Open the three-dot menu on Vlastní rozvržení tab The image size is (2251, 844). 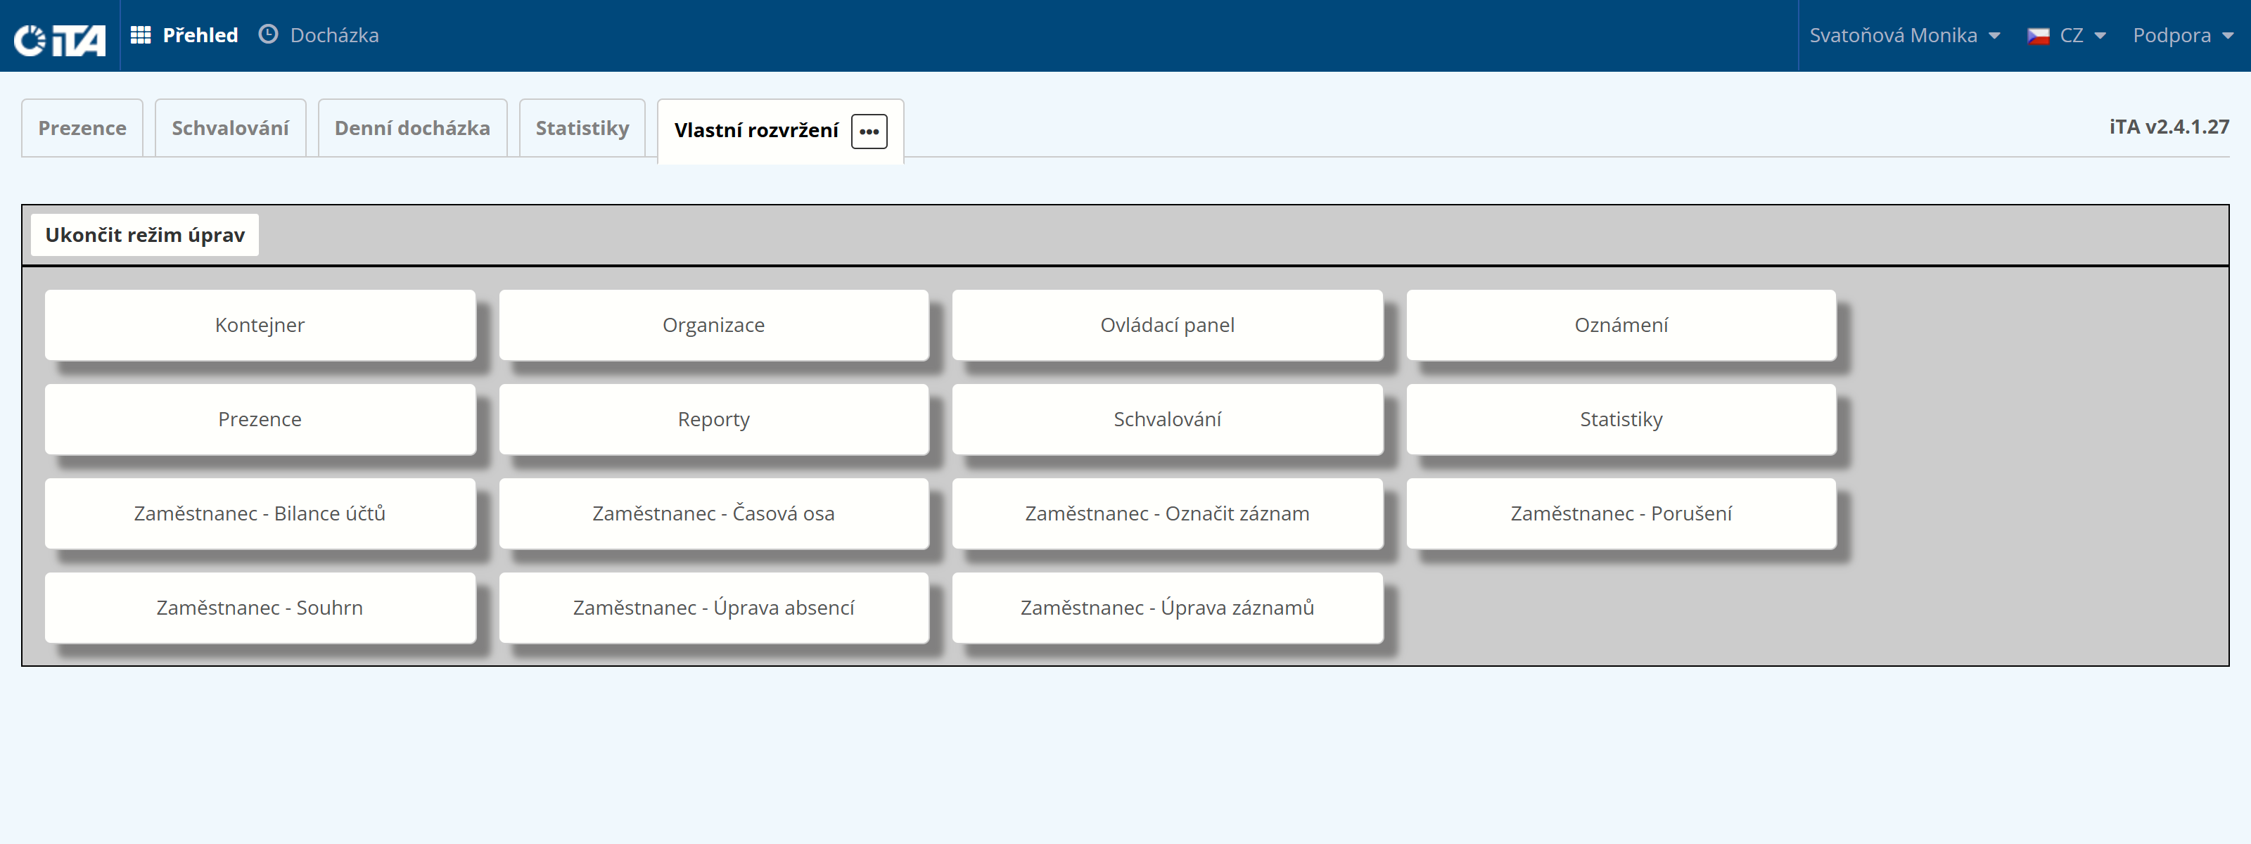pyautogui.click(x=869, y=132)
